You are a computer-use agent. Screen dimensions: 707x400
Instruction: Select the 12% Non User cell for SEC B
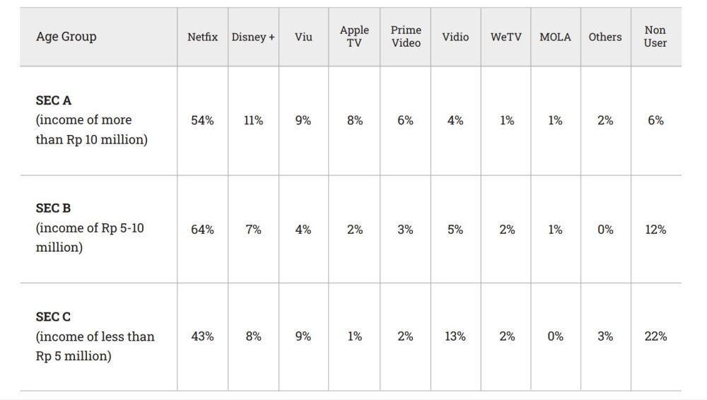[655, 230]
